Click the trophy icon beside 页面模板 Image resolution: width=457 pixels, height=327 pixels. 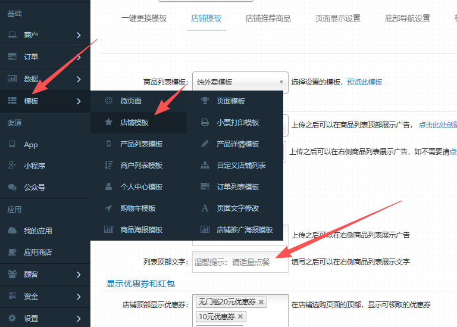(205, 101)
